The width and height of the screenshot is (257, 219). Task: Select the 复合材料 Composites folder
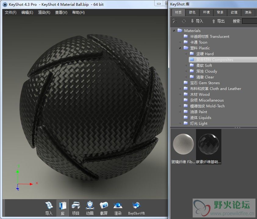click(223, 60)
